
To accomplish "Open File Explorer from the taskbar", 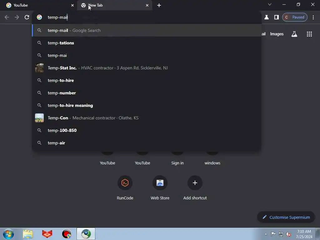I will (x=28, y=234).
